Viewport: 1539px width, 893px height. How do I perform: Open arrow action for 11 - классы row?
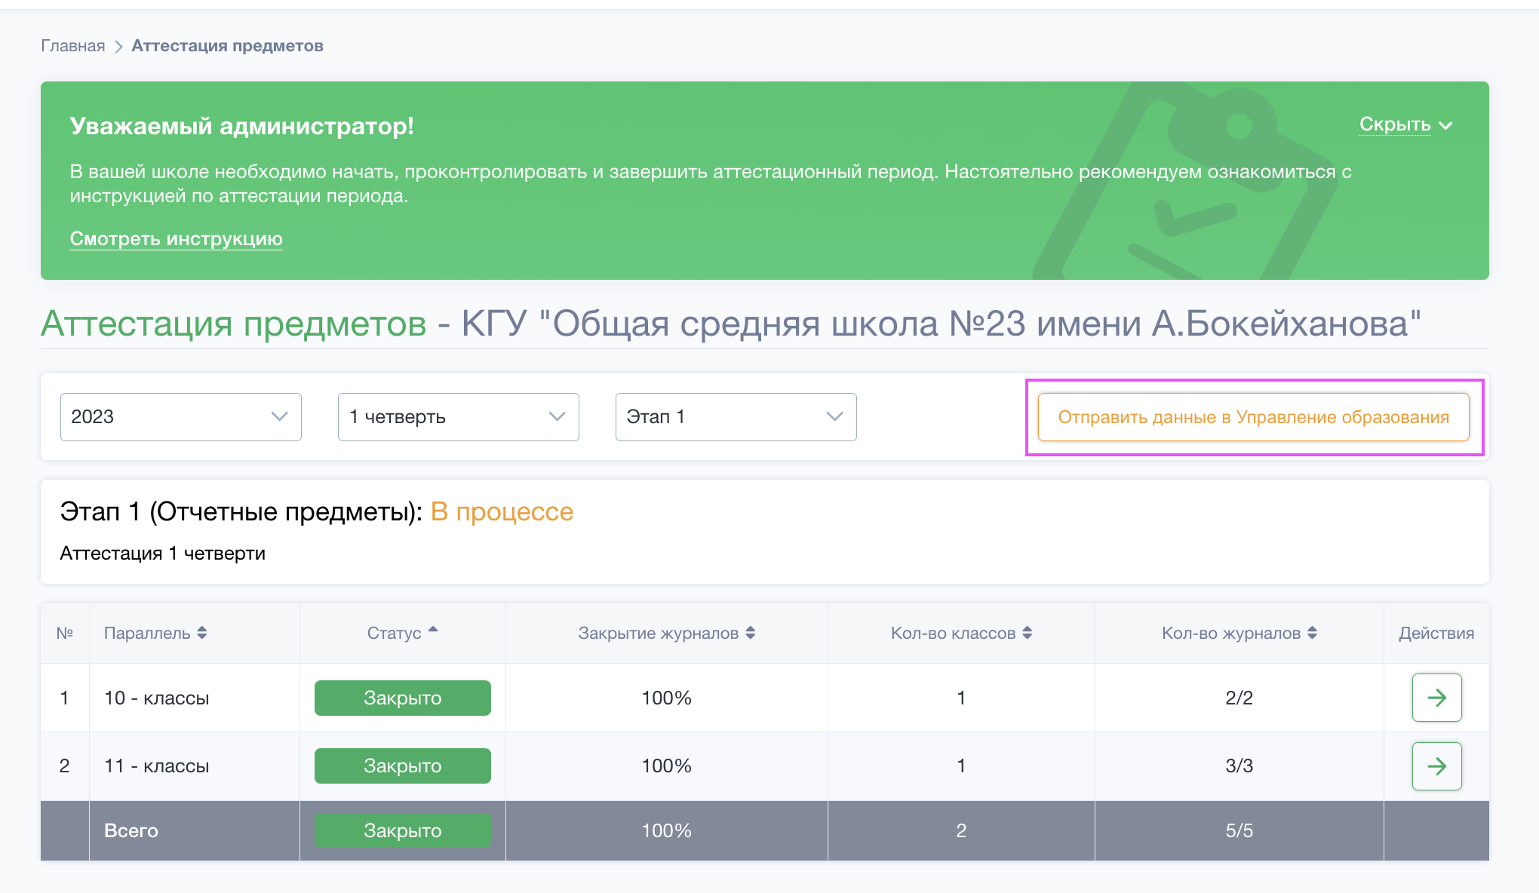(x=1436, y=766)
